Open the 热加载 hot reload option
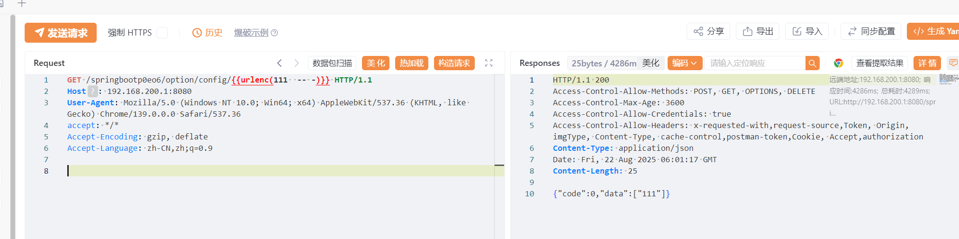Screen dimensions: 959x239 [x=411, y=63]
